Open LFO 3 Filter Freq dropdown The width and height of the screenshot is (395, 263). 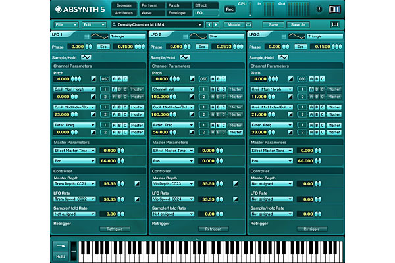click(x=271, y=125)
